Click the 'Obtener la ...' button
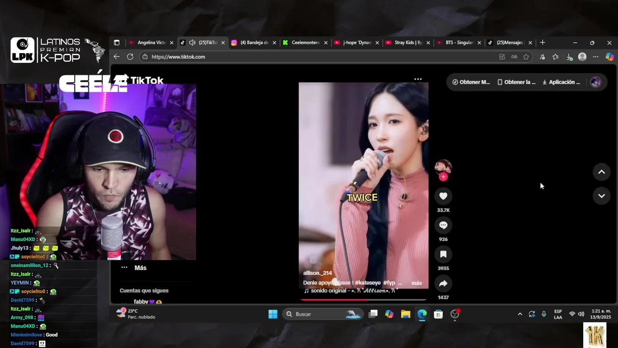The height and width of the screenshot is (348, 618). coord(516,82)
